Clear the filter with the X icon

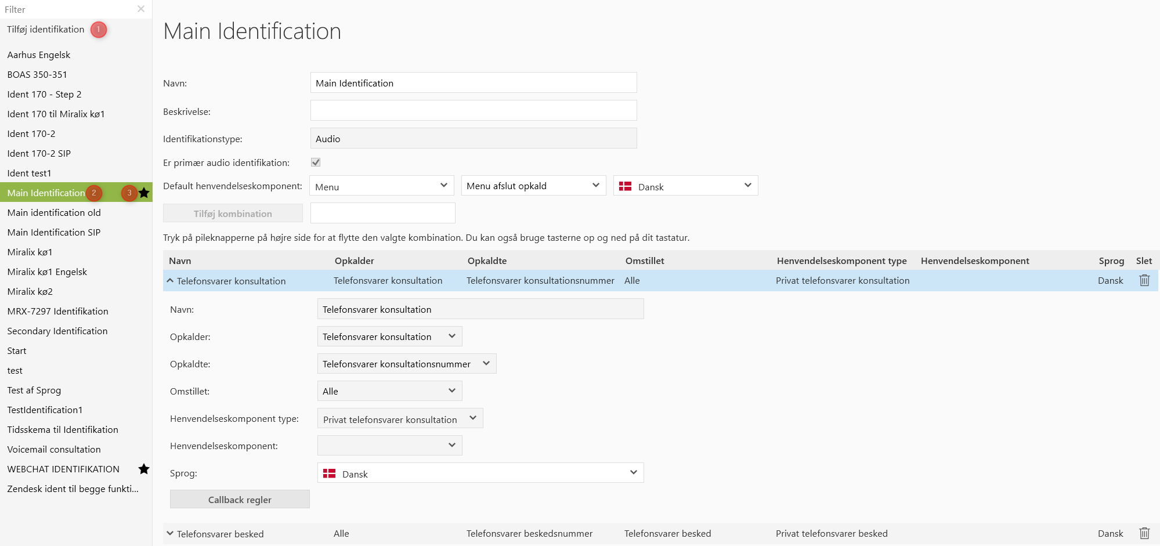point(141,9)
